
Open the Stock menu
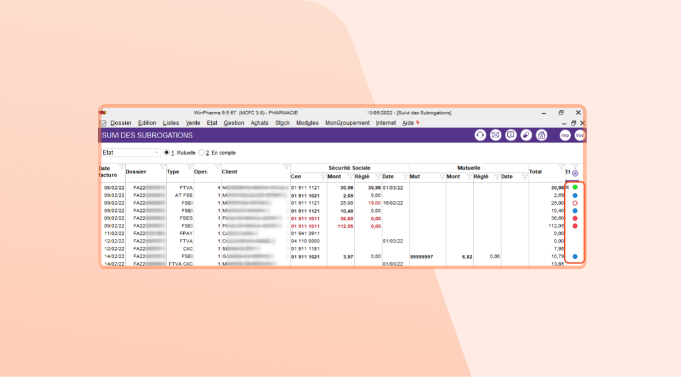pos(282,123)
